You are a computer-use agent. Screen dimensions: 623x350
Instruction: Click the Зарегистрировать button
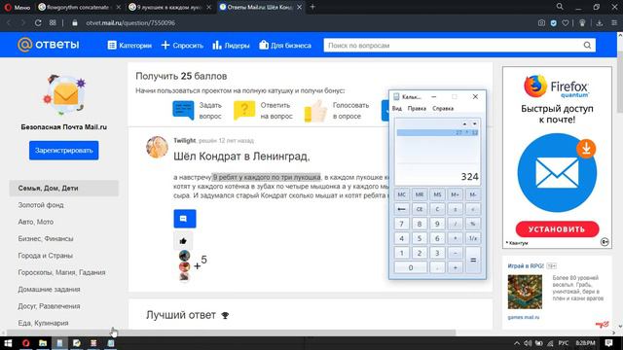(63, 151)
